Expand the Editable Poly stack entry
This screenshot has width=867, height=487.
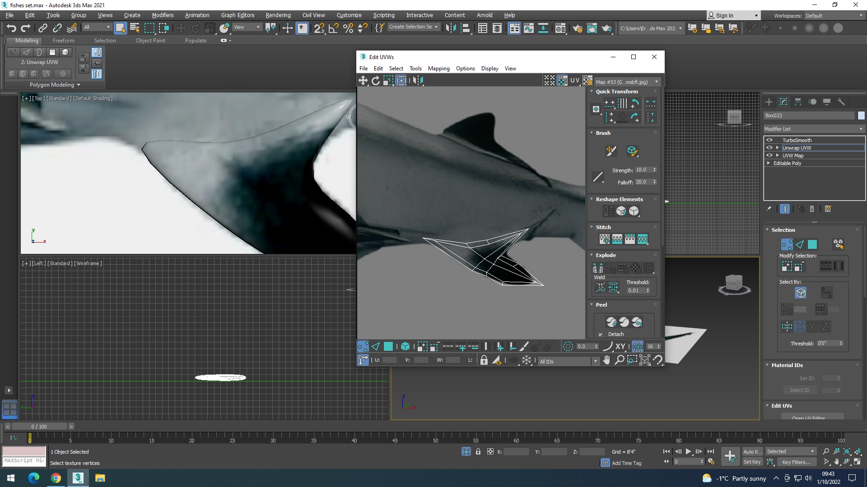tap(769, 163)
